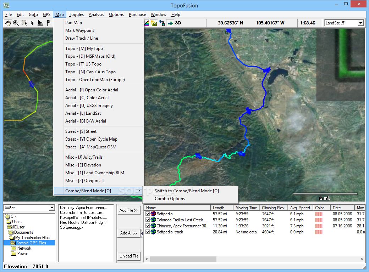
Task: Click globe icon beside Softpedia_track
Action: click(153, 232)
